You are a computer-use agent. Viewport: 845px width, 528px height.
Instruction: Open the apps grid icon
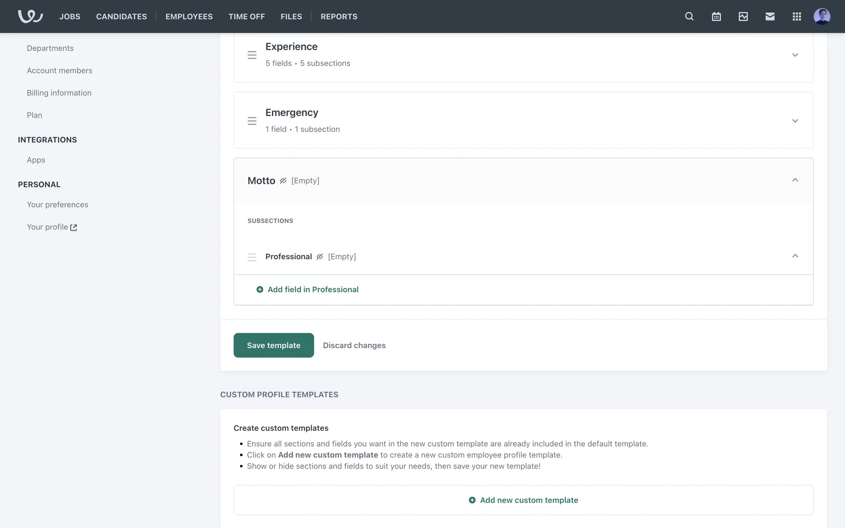797,16
